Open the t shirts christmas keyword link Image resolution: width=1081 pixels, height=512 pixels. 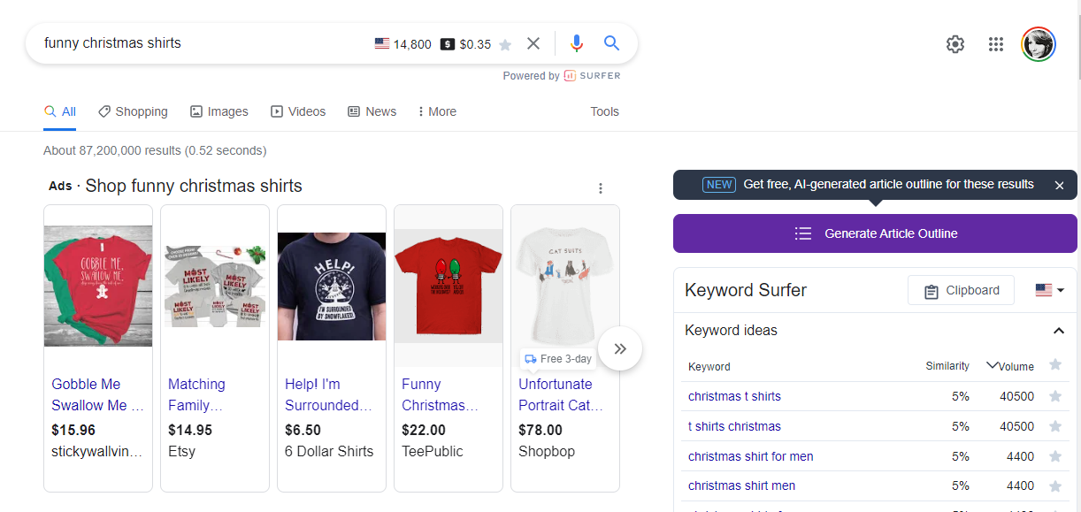click(734, 426)
